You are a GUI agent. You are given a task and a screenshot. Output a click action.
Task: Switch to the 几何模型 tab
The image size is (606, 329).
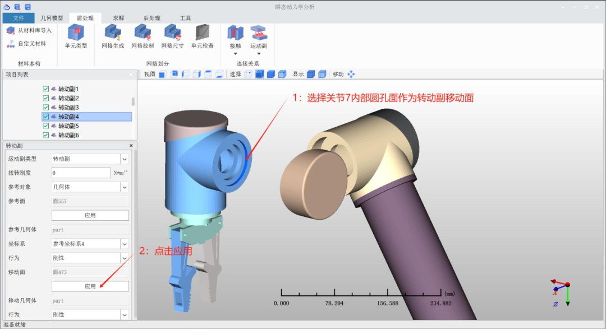(52, 18)
